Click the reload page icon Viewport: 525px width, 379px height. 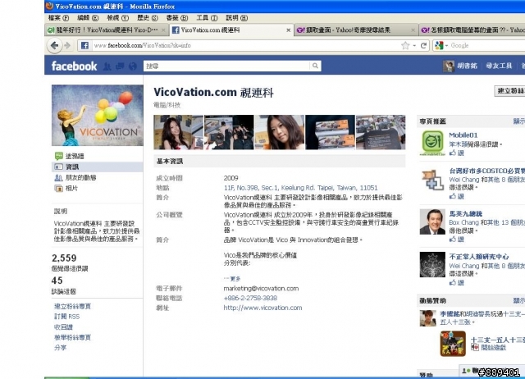click(x=423, y=46)
